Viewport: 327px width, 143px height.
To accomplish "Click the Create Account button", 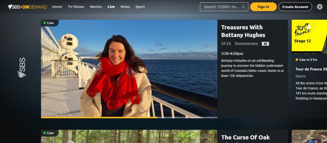I will [295, 7].
